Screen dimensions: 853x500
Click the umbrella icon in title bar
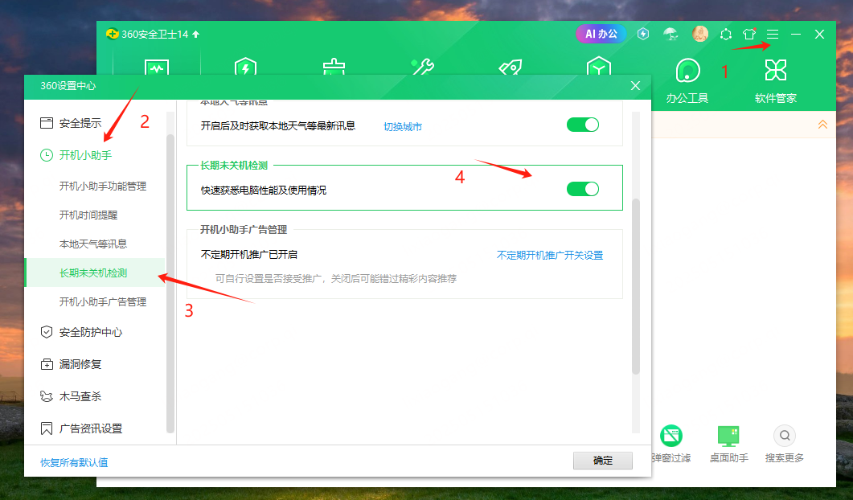(671, 35)
